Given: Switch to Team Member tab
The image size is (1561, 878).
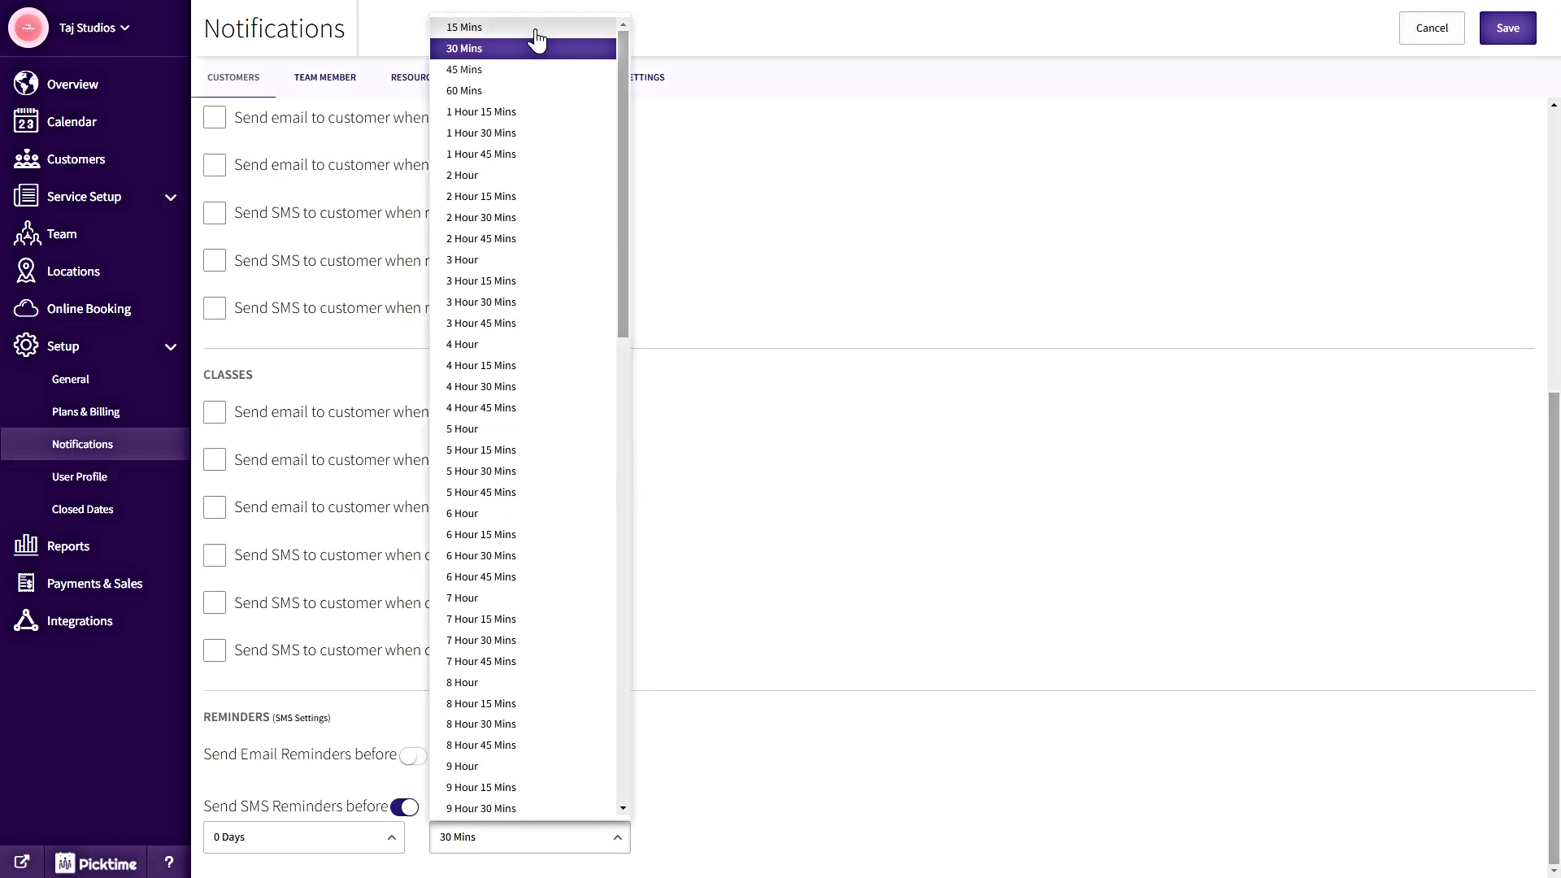Looking at the screenshot, I should (324, 77).
